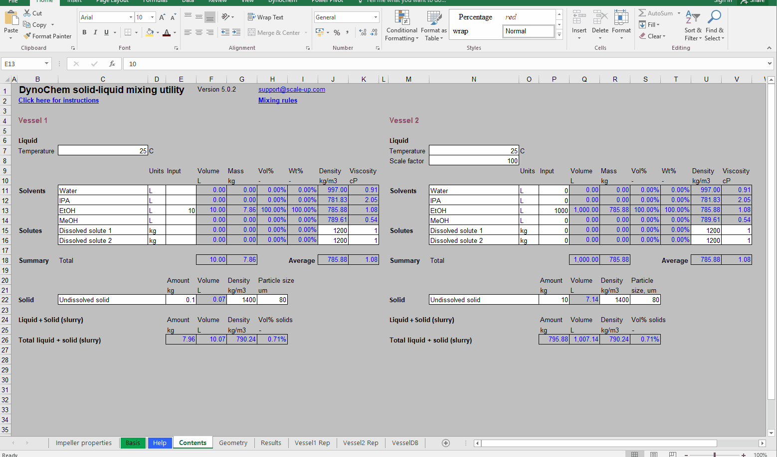Increase font size with large A
The height and width of the screenshot is (457, 777).
[x=162, y=17]
